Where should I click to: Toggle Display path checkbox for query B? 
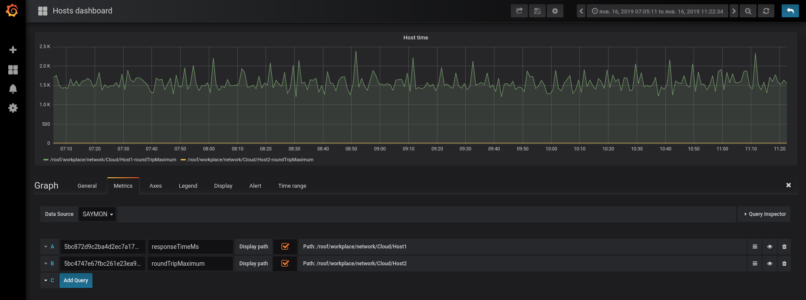[285, 264]
